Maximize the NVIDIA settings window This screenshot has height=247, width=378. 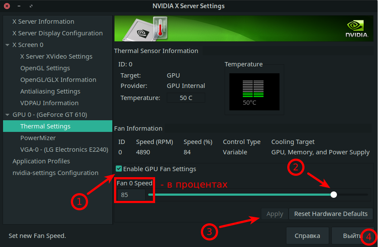(31, 6)
